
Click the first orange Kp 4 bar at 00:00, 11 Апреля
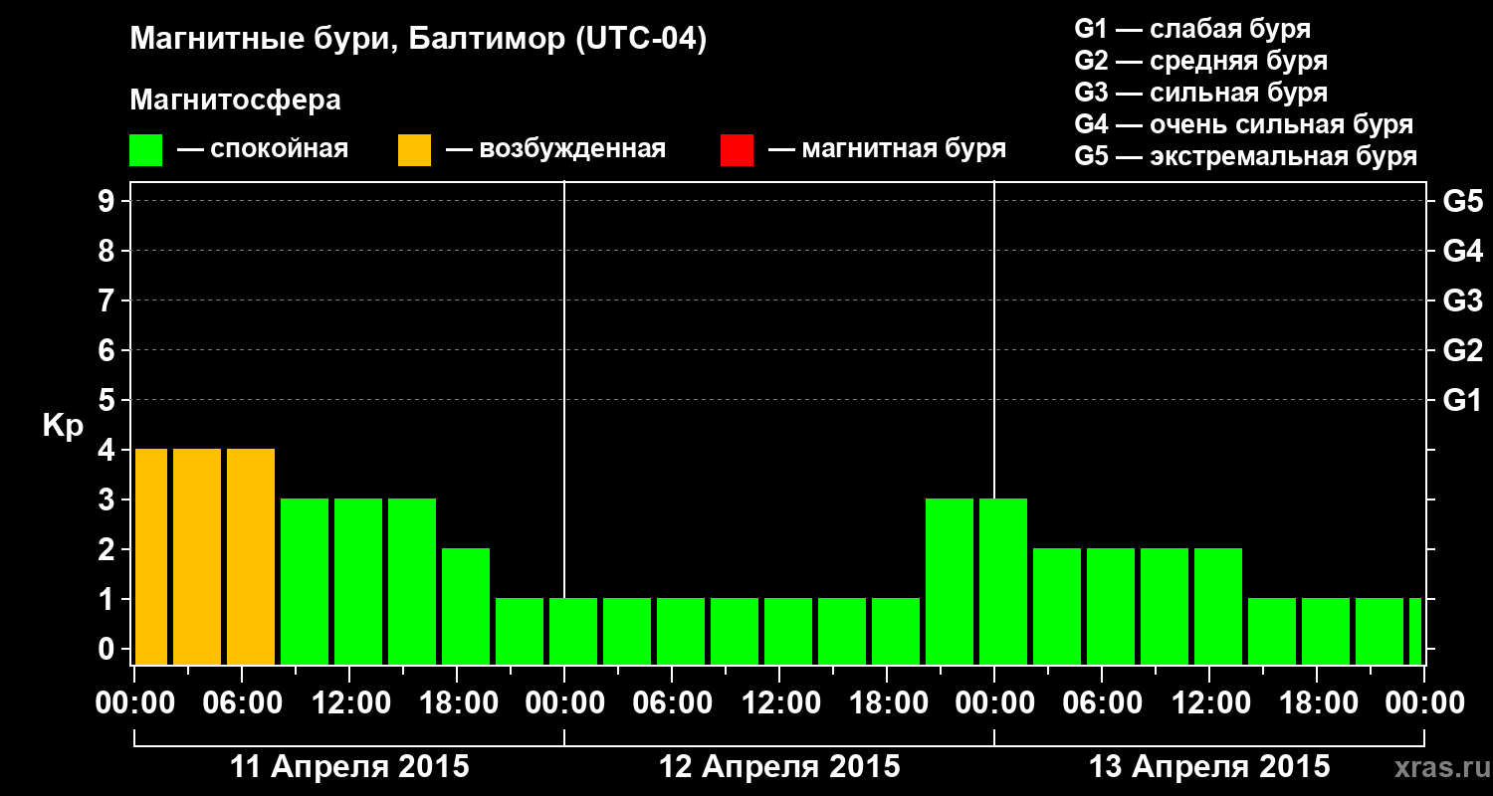coord(151,556)
